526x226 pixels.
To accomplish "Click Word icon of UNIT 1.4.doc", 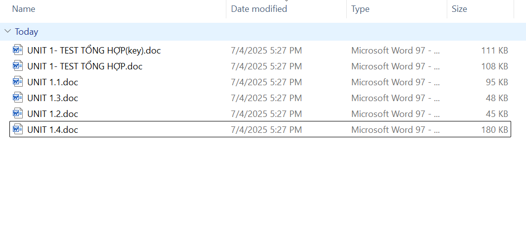I will tap(18, 129).
